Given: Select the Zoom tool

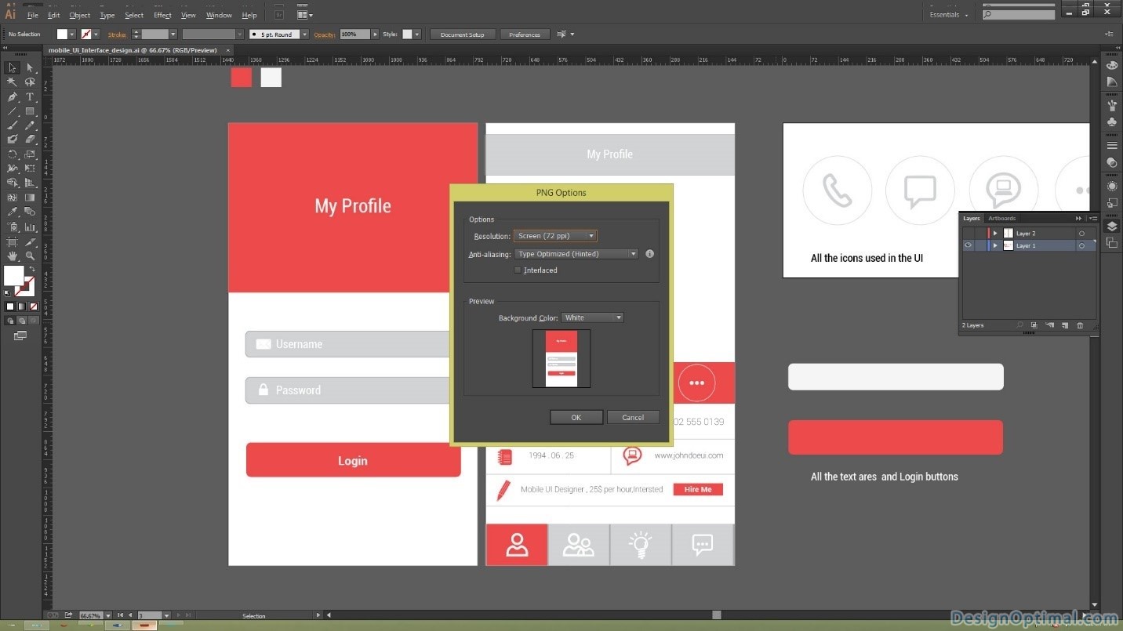Looking at the screenshot, I should 30,256.
